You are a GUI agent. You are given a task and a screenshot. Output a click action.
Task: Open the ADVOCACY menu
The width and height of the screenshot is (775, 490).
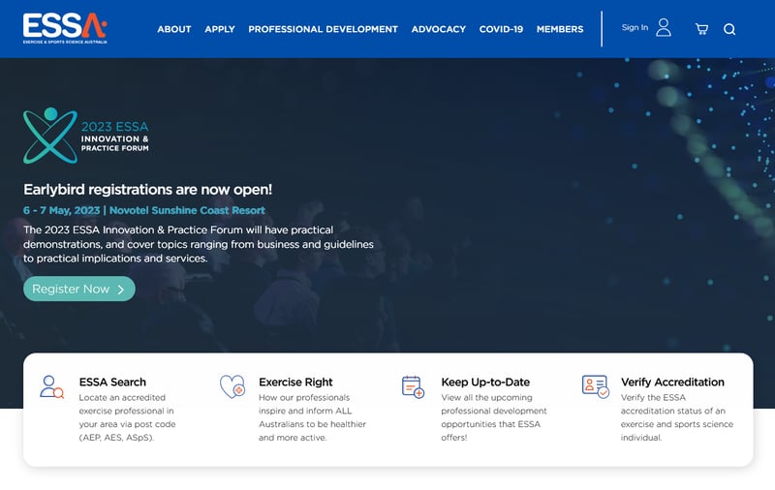point(439,29)
